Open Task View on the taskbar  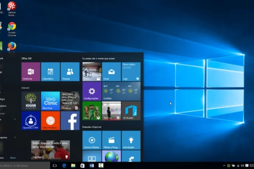[x=55, y=165]
